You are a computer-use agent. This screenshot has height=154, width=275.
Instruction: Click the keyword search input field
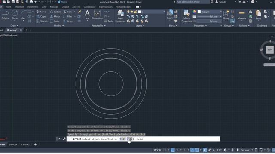coord(193,2)
